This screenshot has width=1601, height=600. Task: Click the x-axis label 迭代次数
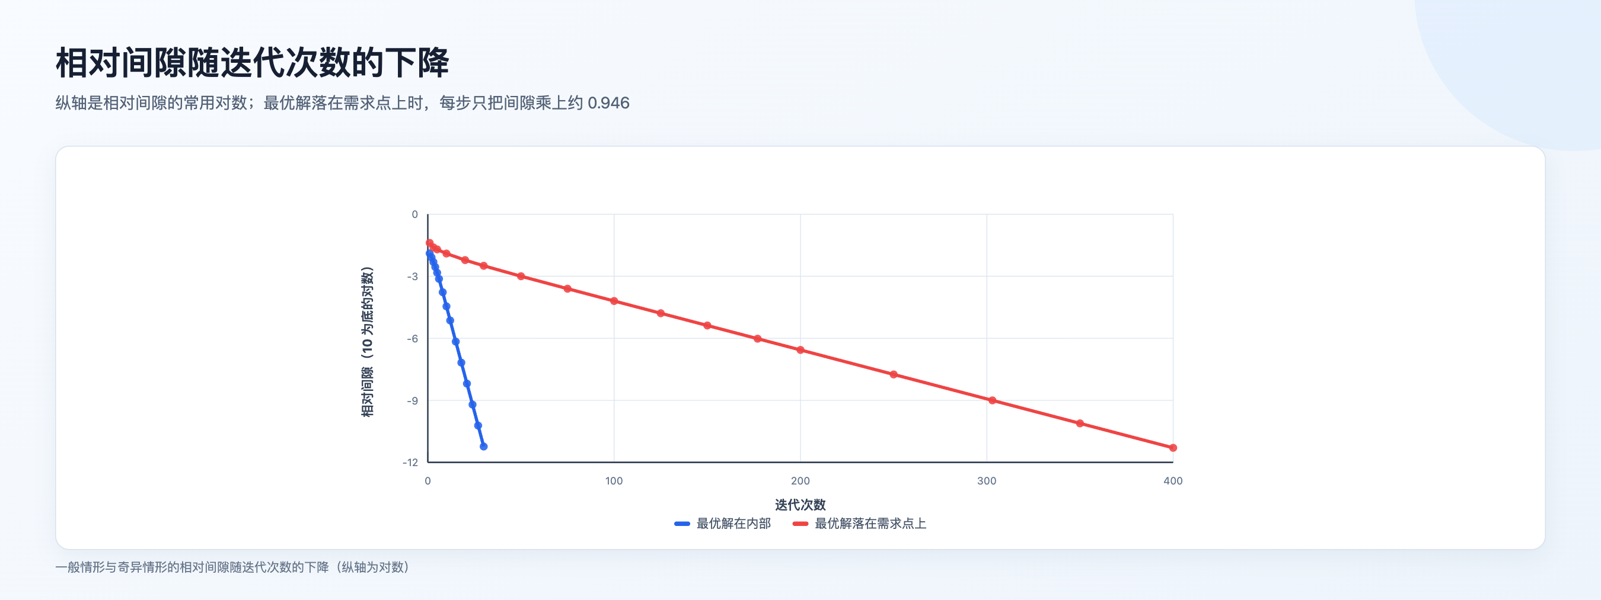point(800,505)
